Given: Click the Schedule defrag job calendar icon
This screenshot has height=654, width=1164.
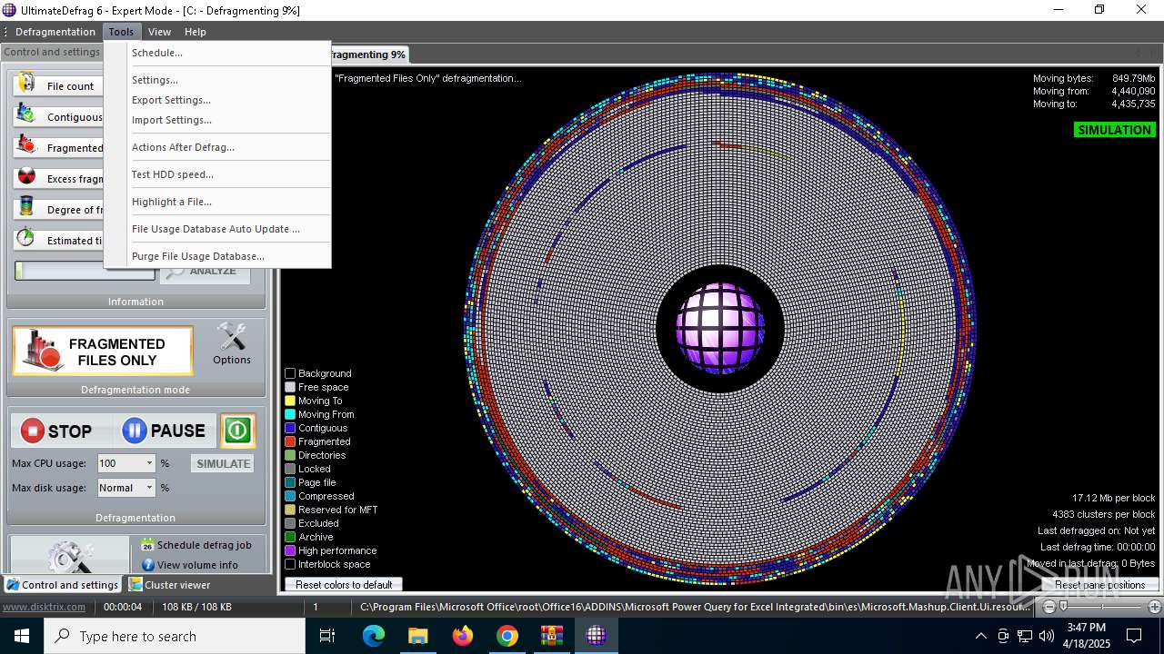Looking at the screenshot, I should 147,545.
